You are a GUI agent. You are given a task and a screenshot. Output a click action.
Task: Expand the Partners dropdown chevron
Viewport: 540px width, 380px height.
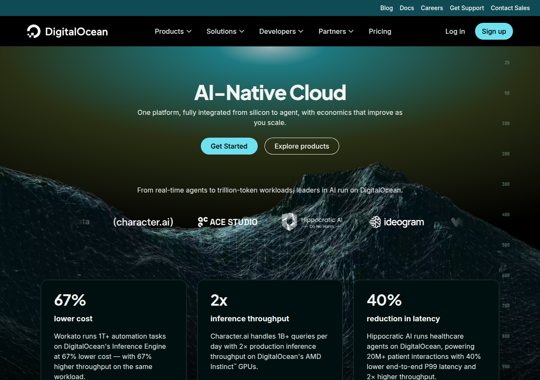pyautogui.click(x=351, y=31)
